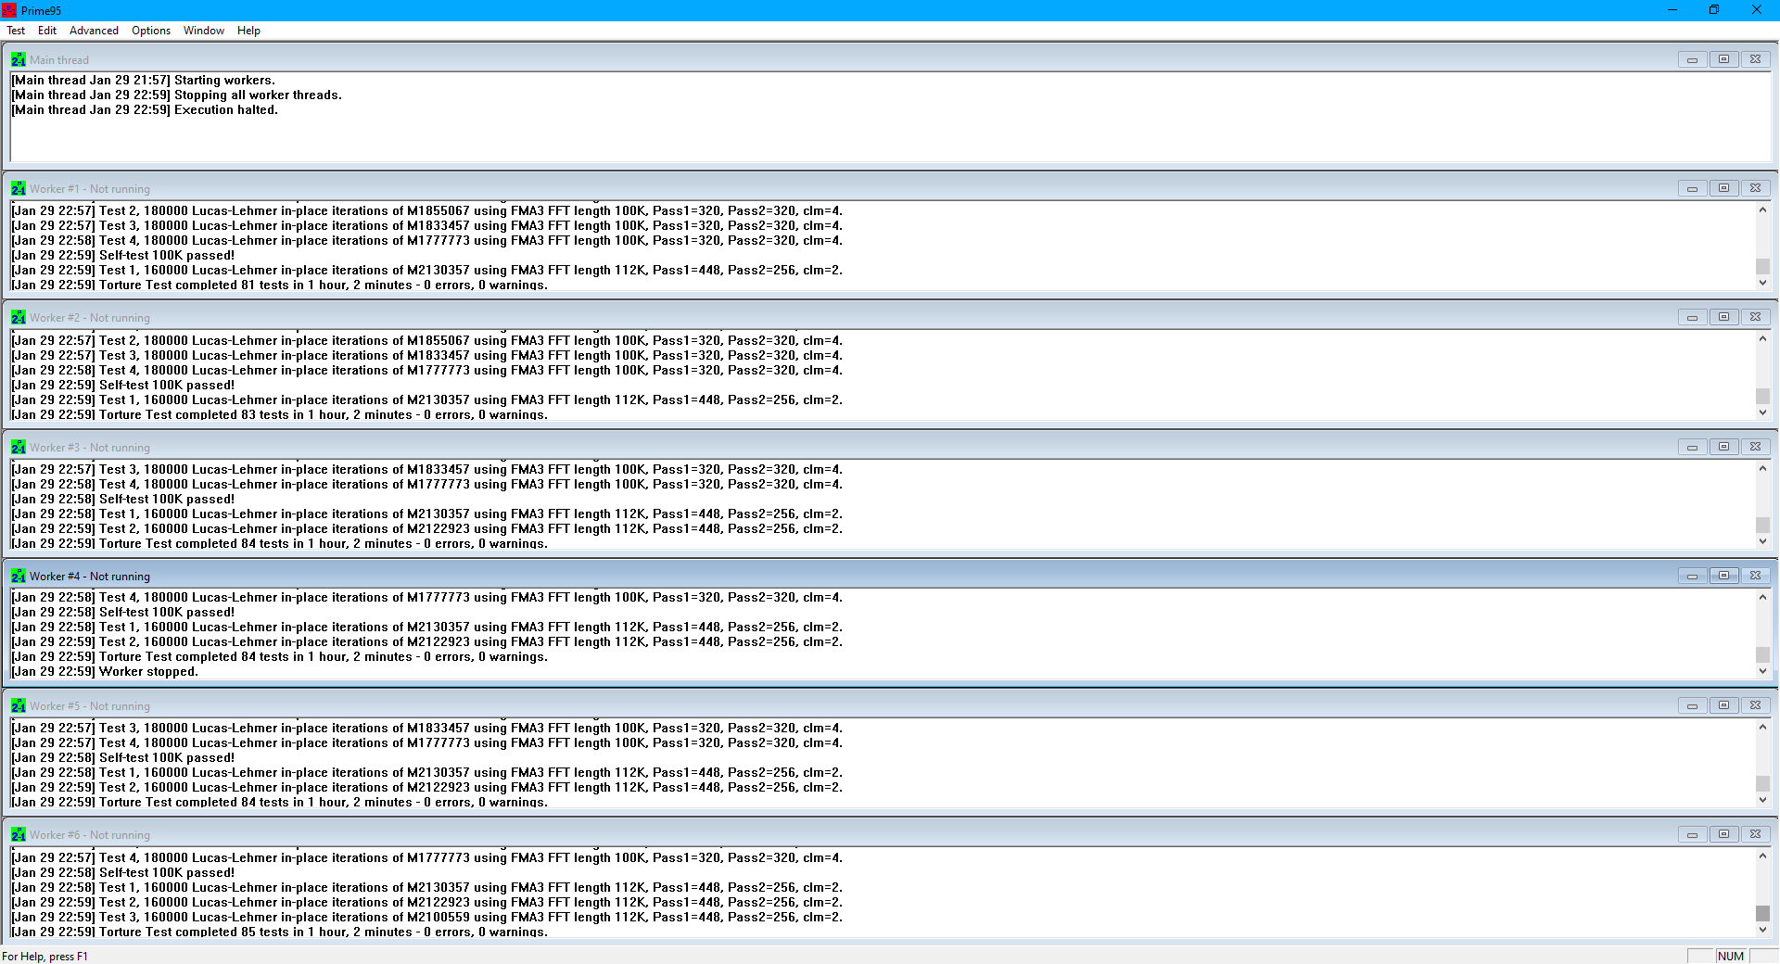Screen dimensions: 1780x964
Task: Open the Advanced menu
Action: point(94,31)
